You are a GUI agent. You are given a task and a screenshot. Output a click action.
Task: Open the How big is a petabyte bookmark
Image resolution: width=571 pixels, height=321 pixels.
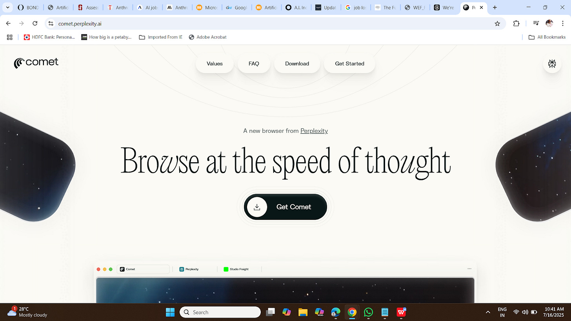tap(106, 37)
